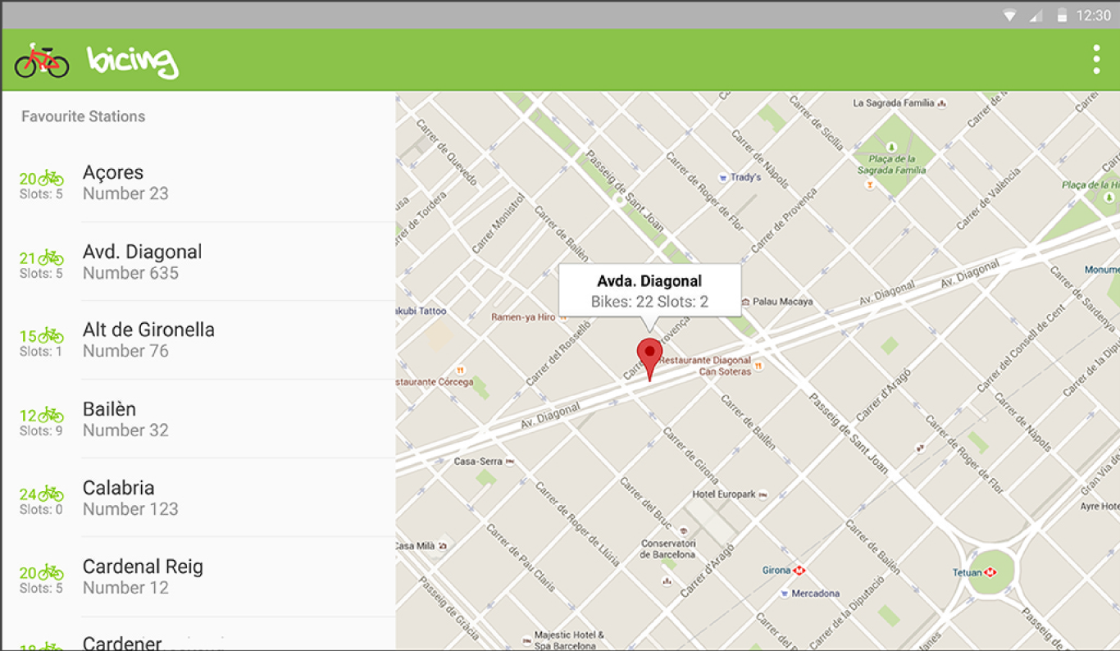Tap the red bicycle logo icon
The image size is (1120, 651).
(42, 60)
